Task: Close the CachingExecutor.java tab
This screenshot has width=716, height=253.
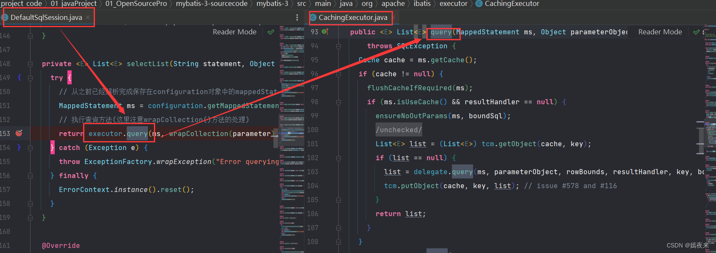Action: [393, 17]
